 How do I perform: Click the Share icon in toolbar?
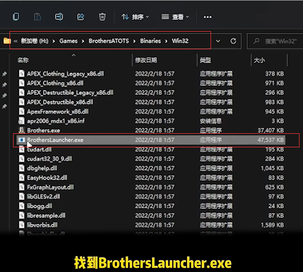coord(81,17)
